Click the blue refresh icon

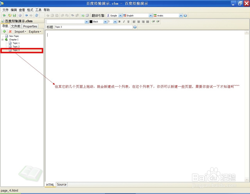pyautogui.click(x=37, y=15)
